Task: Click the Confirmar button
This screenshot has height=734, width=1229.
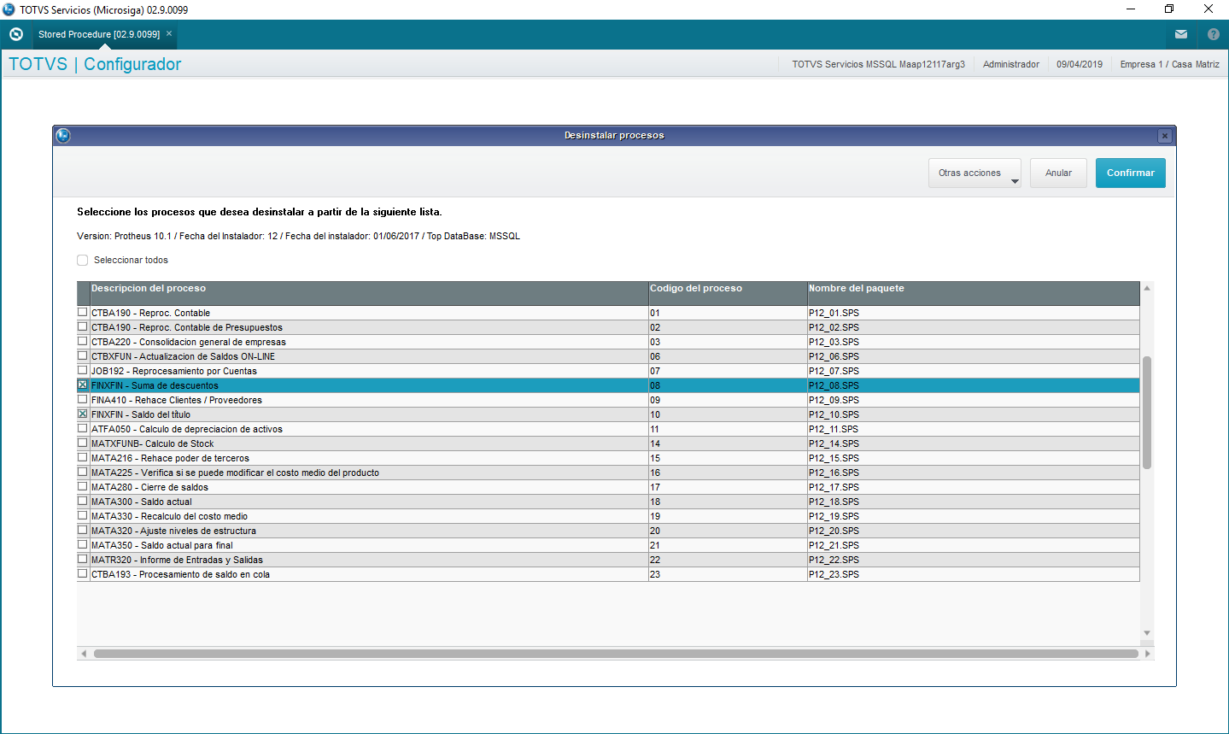Action: pos(1131,173)
